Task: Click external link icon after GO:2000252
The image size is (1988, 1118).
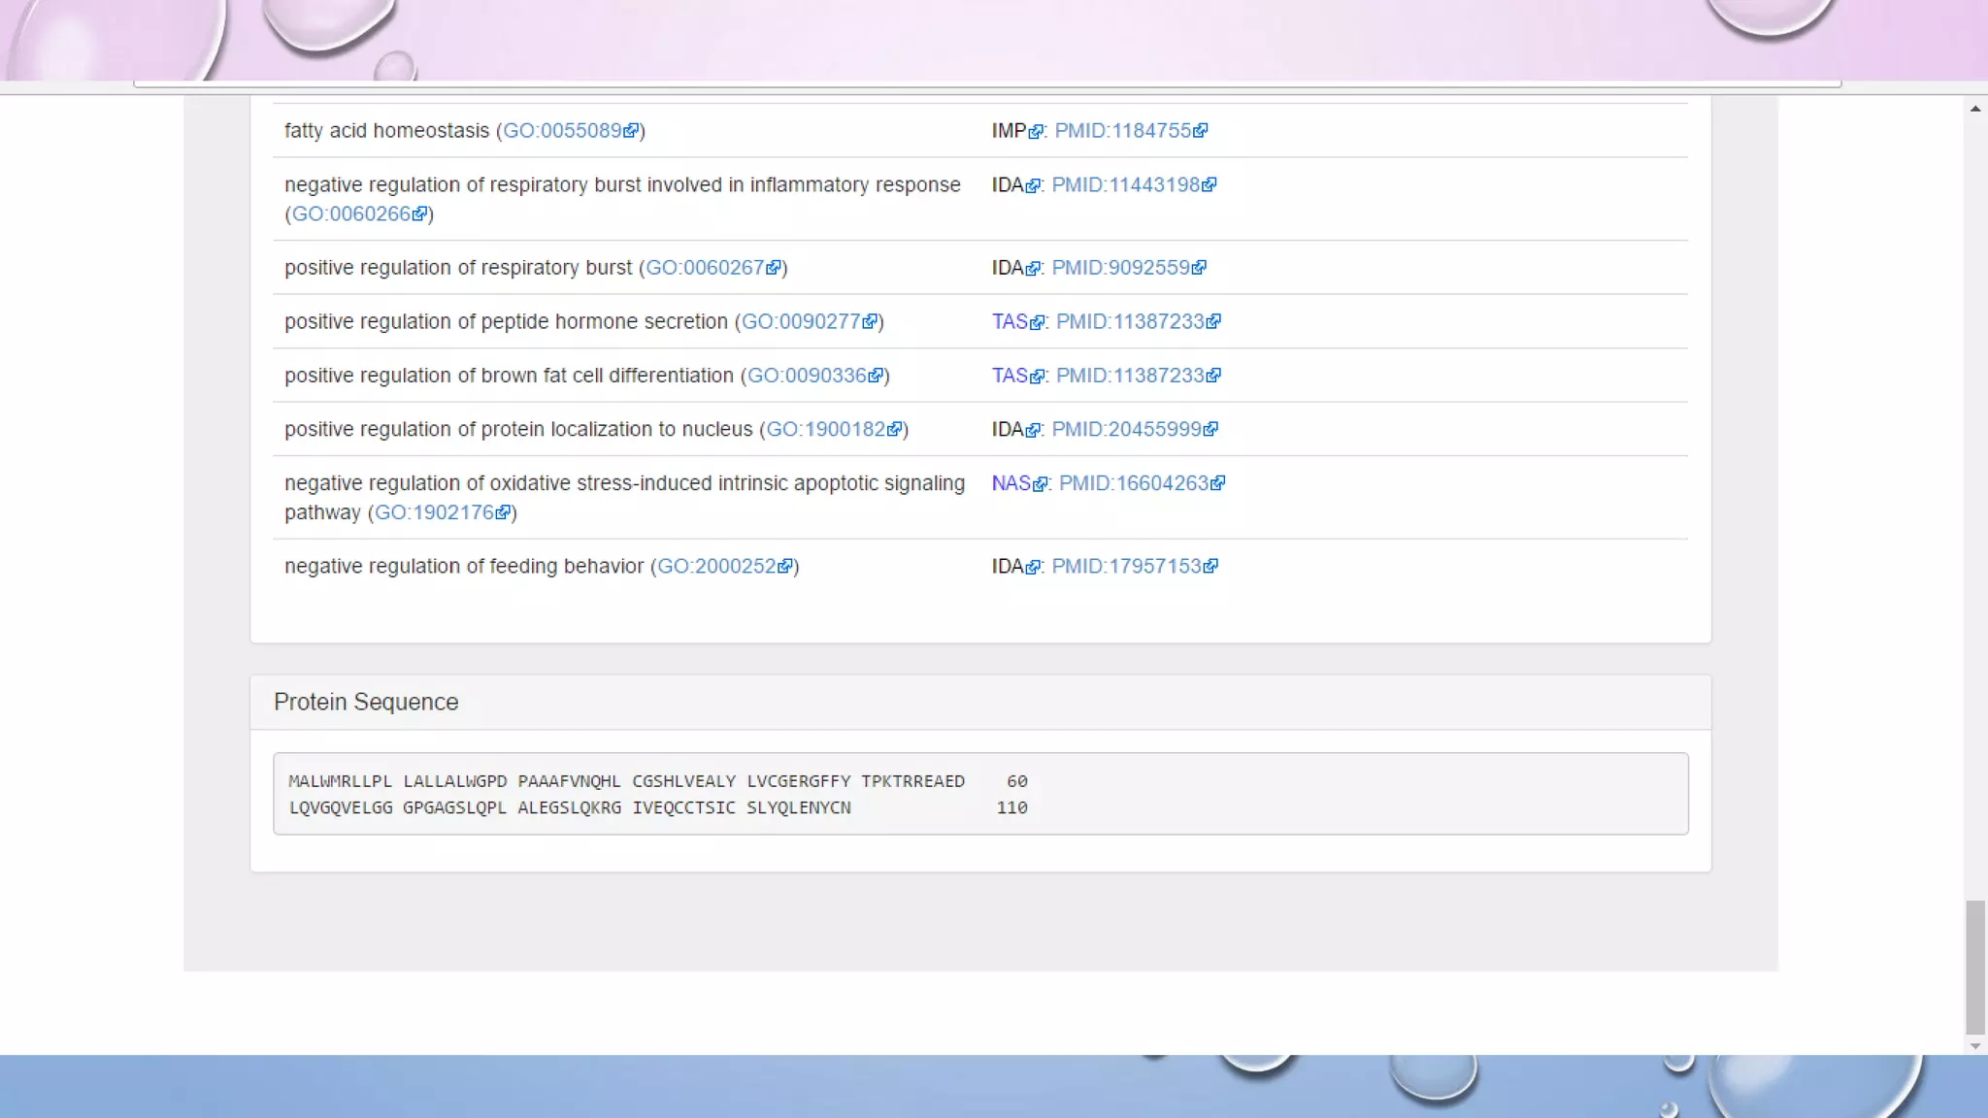Action: pos(785,567)
